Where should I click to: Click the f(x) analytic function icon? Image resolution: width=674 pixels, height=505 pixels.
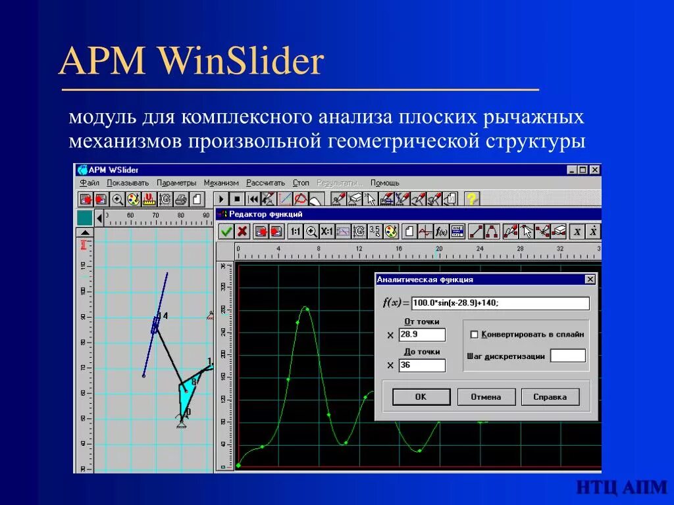coord(441,231)
